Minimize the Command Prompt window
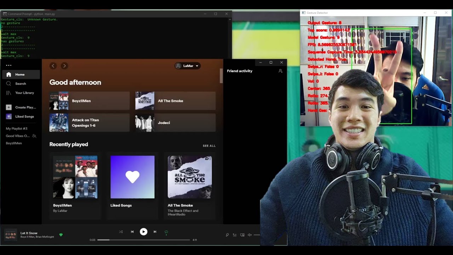Image resolution: width=453 pixels, height=255 pixels. [x=205, y=14]
